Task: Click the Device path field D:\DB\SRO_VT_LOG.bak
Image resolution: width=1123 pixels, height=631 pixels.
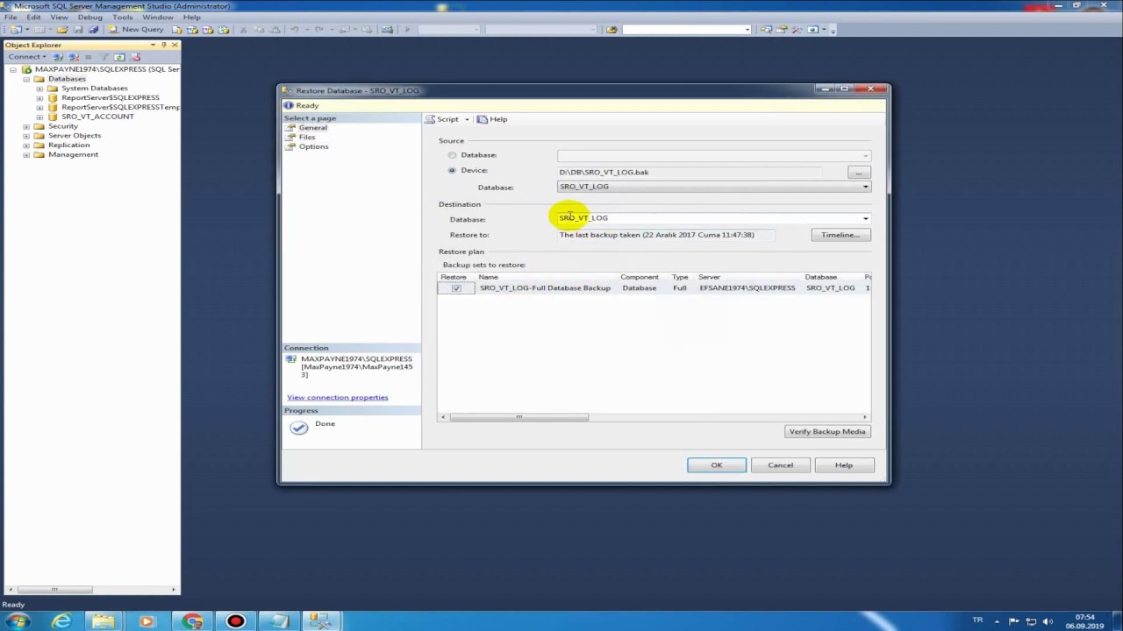Action: coord(689,172)
